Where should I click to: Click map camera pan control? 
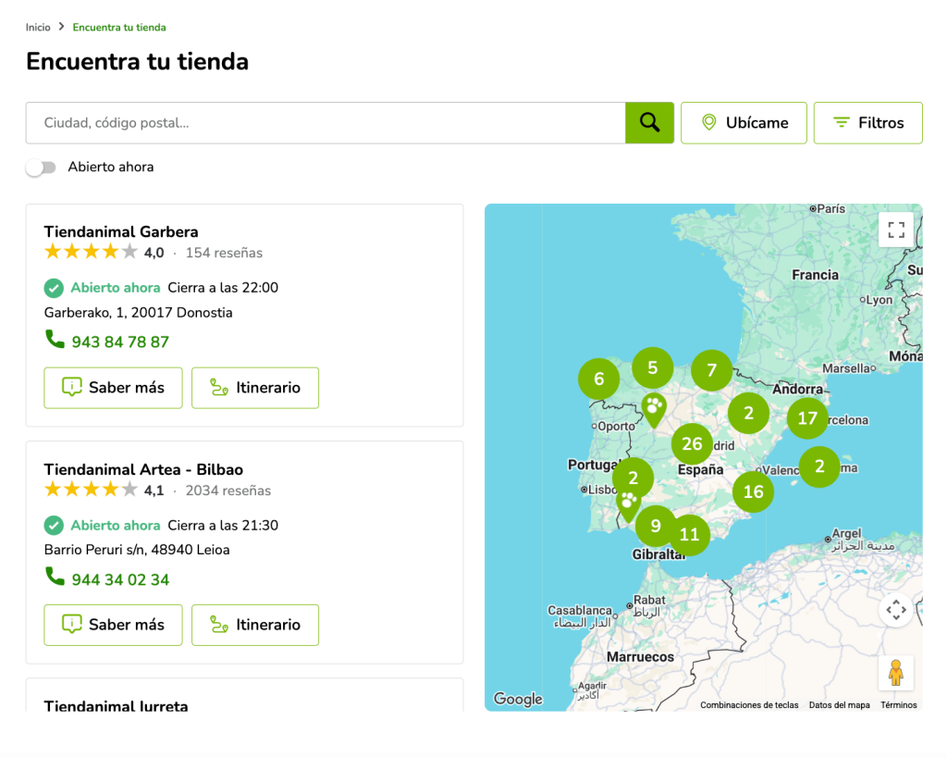click(896, 610)
